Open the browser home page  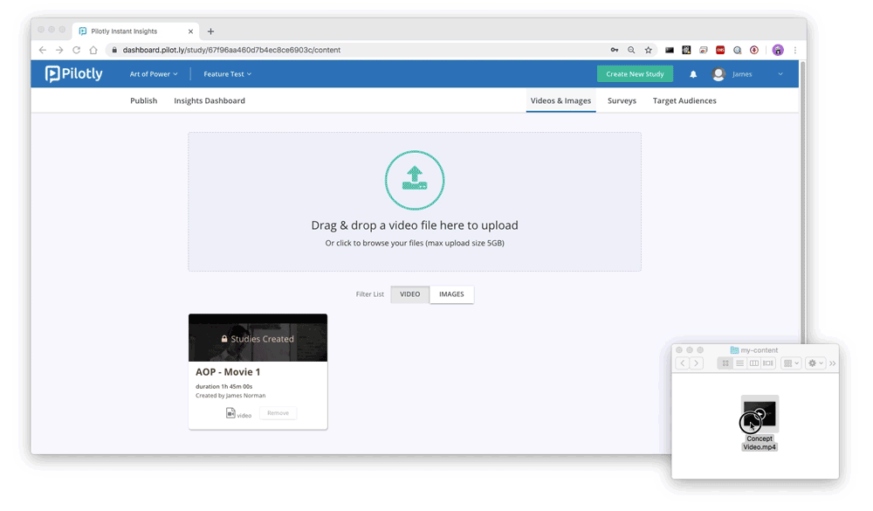pyautogui.click(x=93, y=50)
